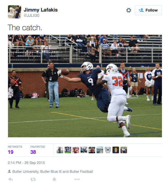168x186 pixels.
Task: Open the Butler Football tagged link
Action: point(81,171)
